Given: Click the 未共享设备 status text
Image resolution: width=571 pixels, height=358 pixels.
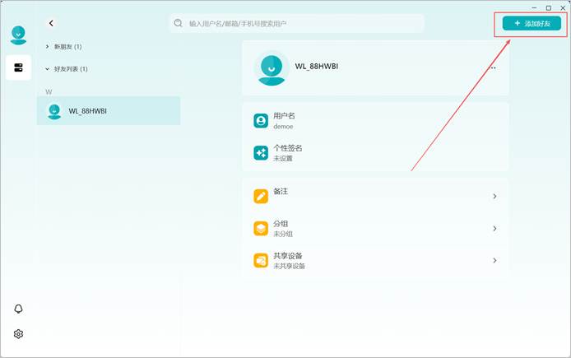Looking at the screenshot, I should tap(289, 266).
